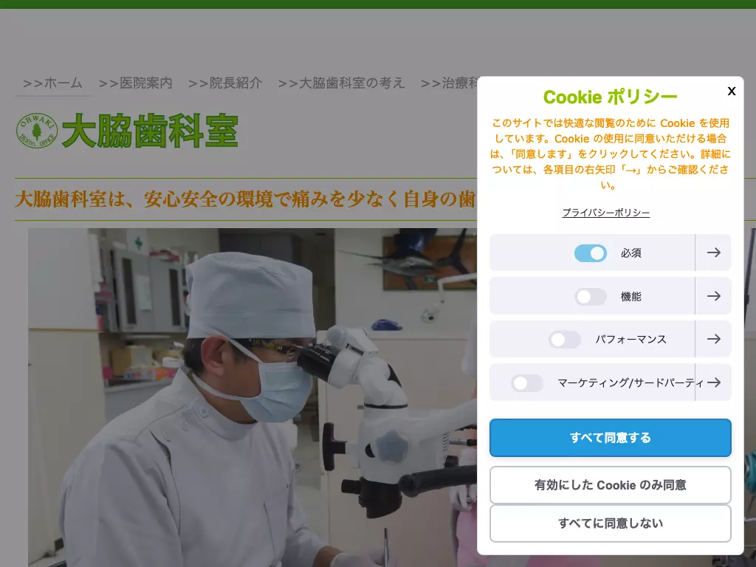Click the Ohwaki Dental Office tree logo
The image size is (756, 567).
tap(37, 131)
